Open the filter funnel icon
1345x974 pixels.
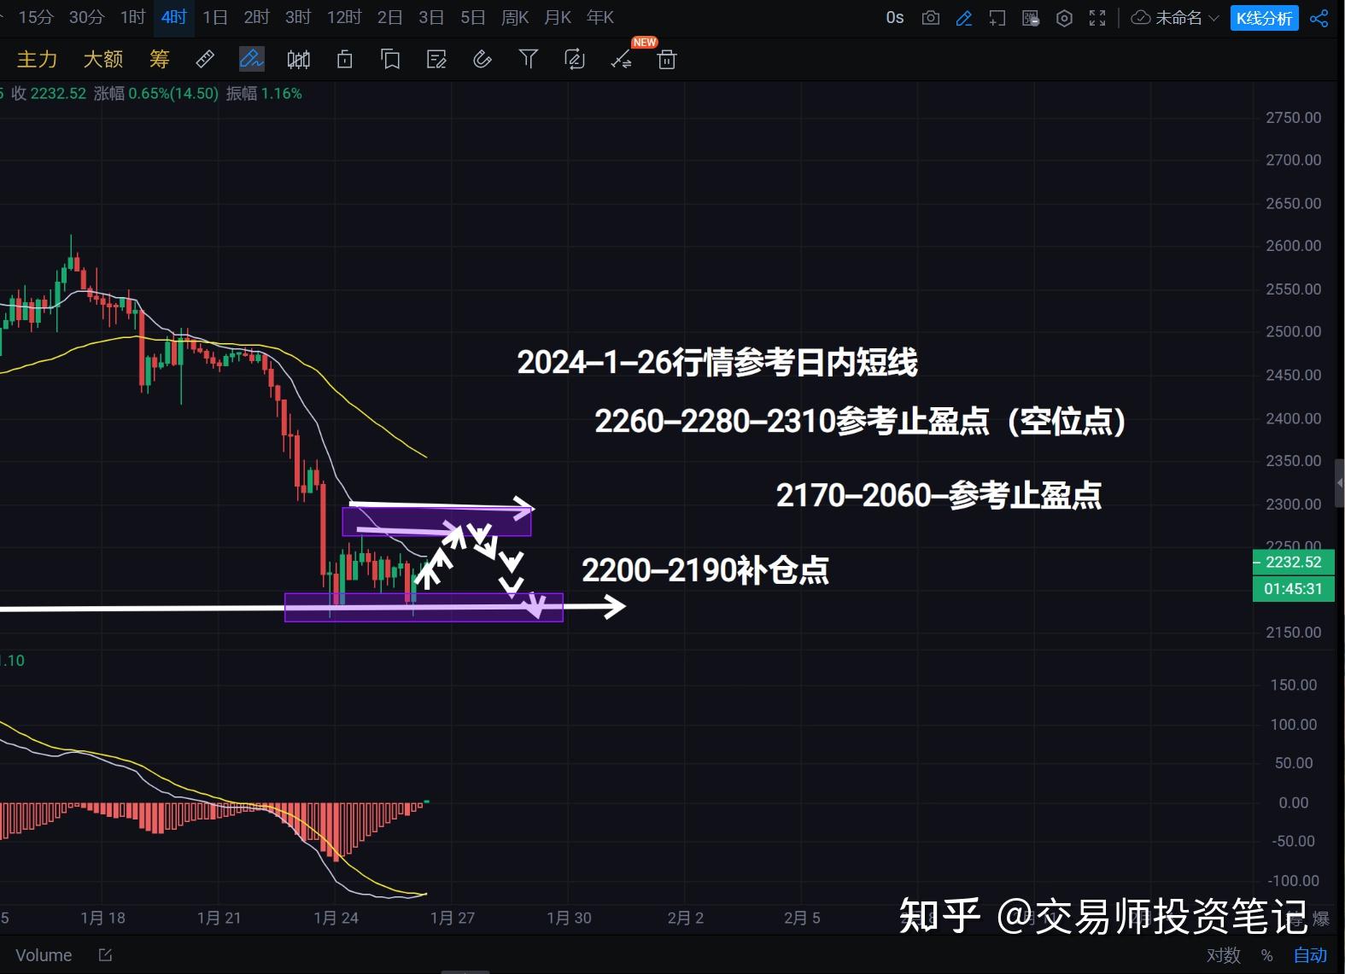point(529,59)
